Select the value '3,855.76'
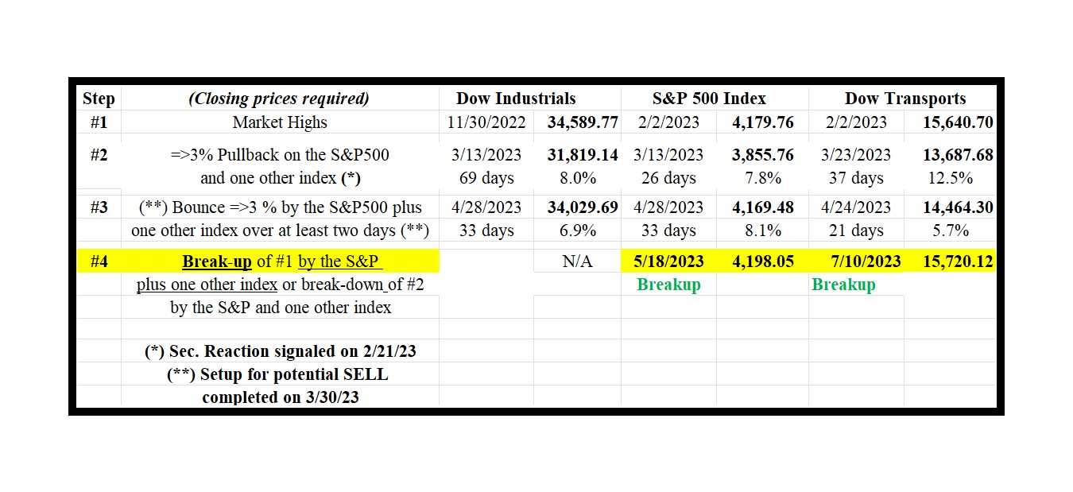Viewport: 1073px width, 492px height. tap(762, 155)
